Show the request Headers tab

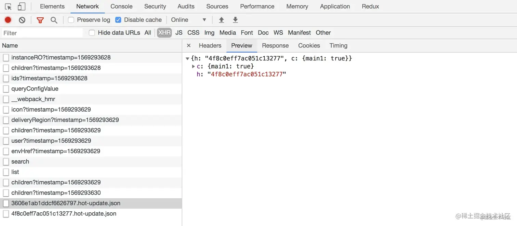click(x=210, y=45)
